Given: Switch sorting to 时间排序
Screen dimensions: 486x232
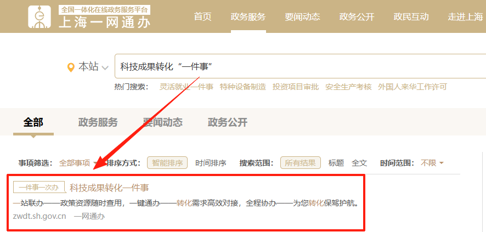Looking at the screenshot, I should (x=211, y=163).
